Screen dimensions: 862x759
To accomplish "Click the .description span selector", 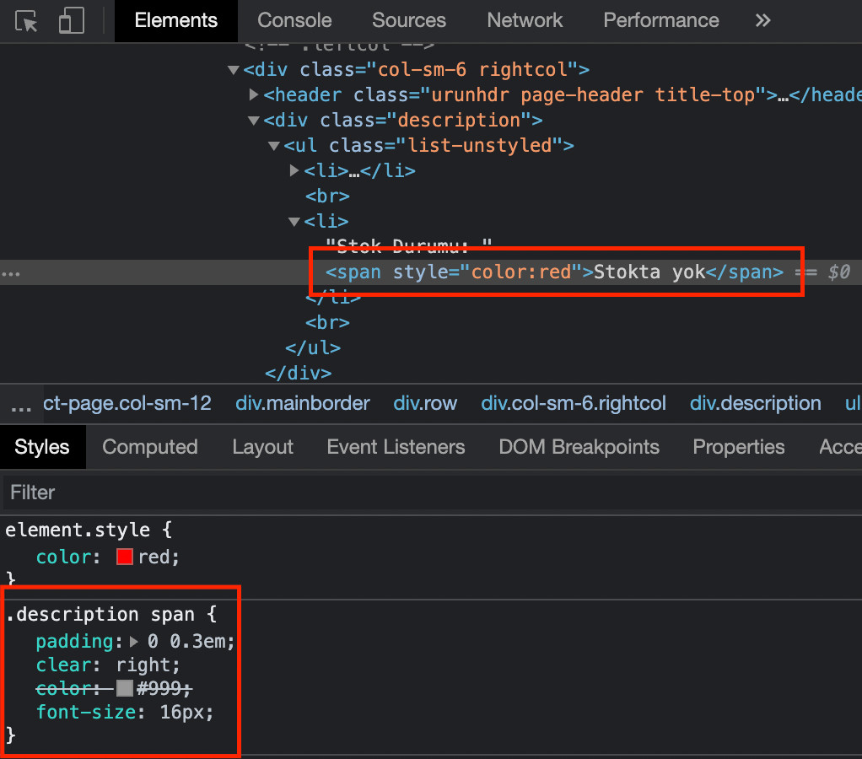I will coord(100,614).
